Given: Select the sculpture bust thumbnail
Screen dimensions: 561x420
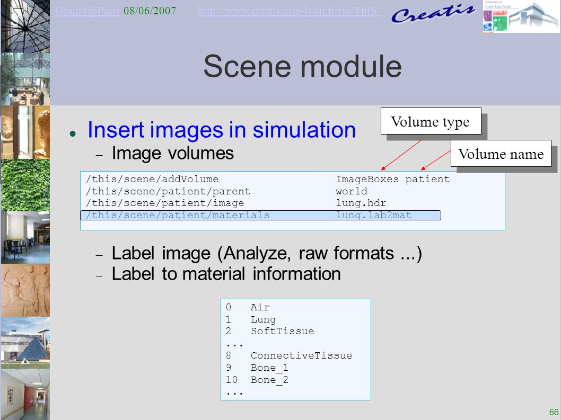Looking at the screenshot, I should click(x=25, y=132).
